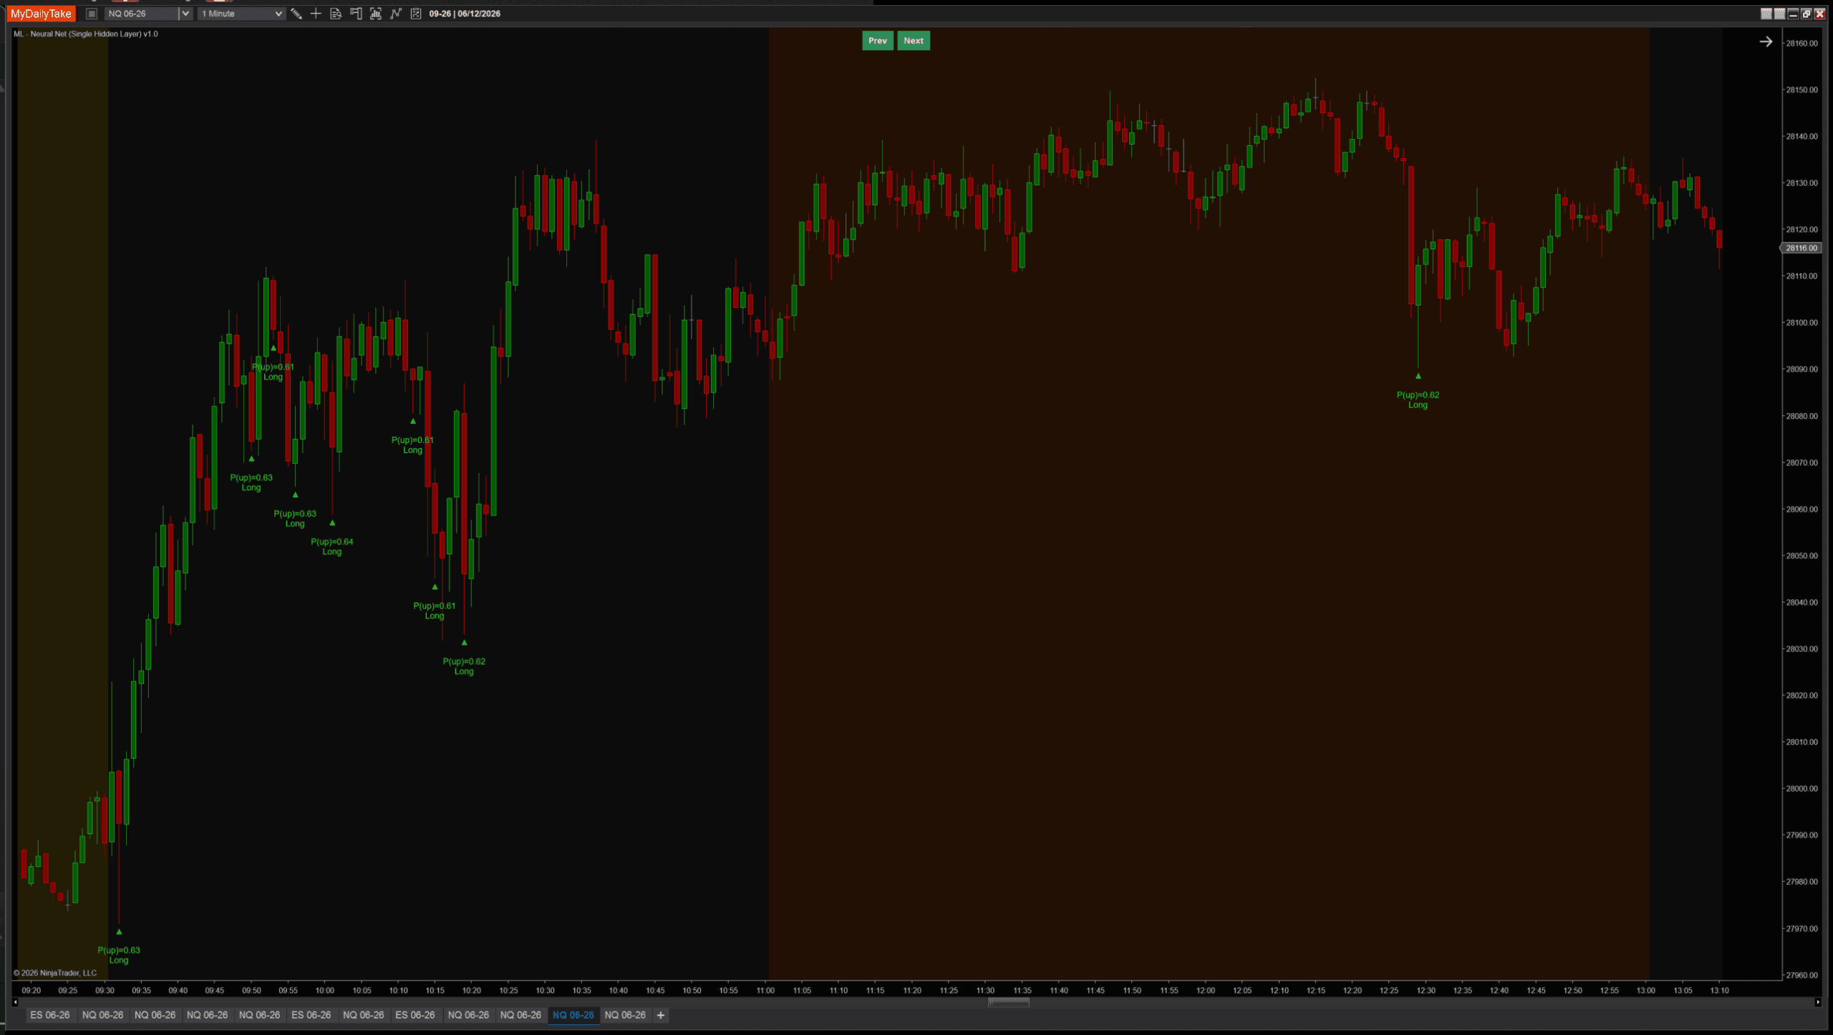Image resolution: width=1833 pixels, height=1035 pixels.
Task: Open the Indicators line-graph icon
Action: [x=396, y=14]
